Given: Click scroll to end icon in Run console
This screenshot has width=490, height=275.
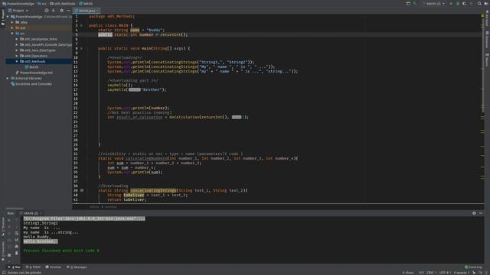Looking at the screenshot, I should pyautogui.click(x=17, y=240).
